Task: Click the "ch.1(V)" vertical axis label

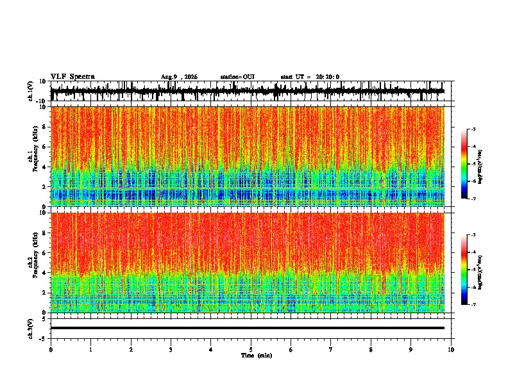Action: (31, 91)
